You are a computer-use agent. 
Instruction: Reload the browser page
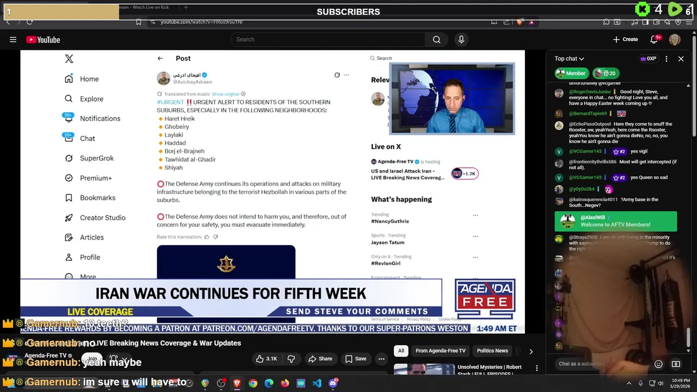tap(29, 22)
